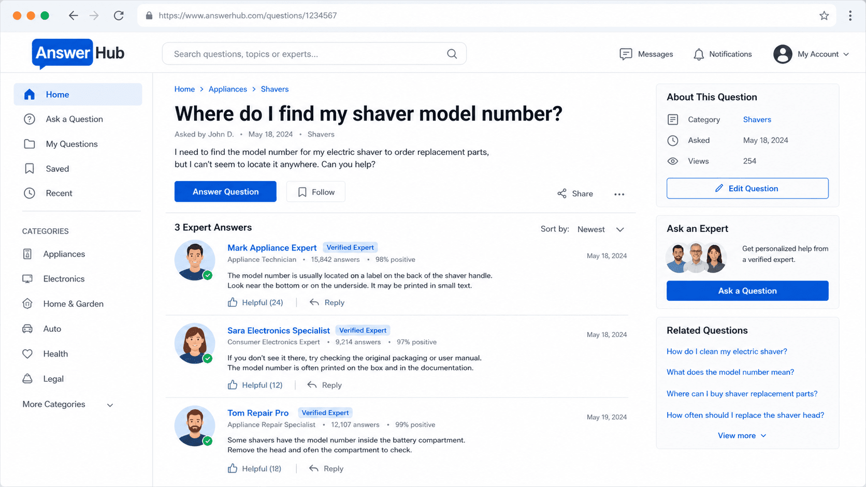Open 'What does the model number mean?'
This screenshot has width=866, height=487.
tap(730, 372)
